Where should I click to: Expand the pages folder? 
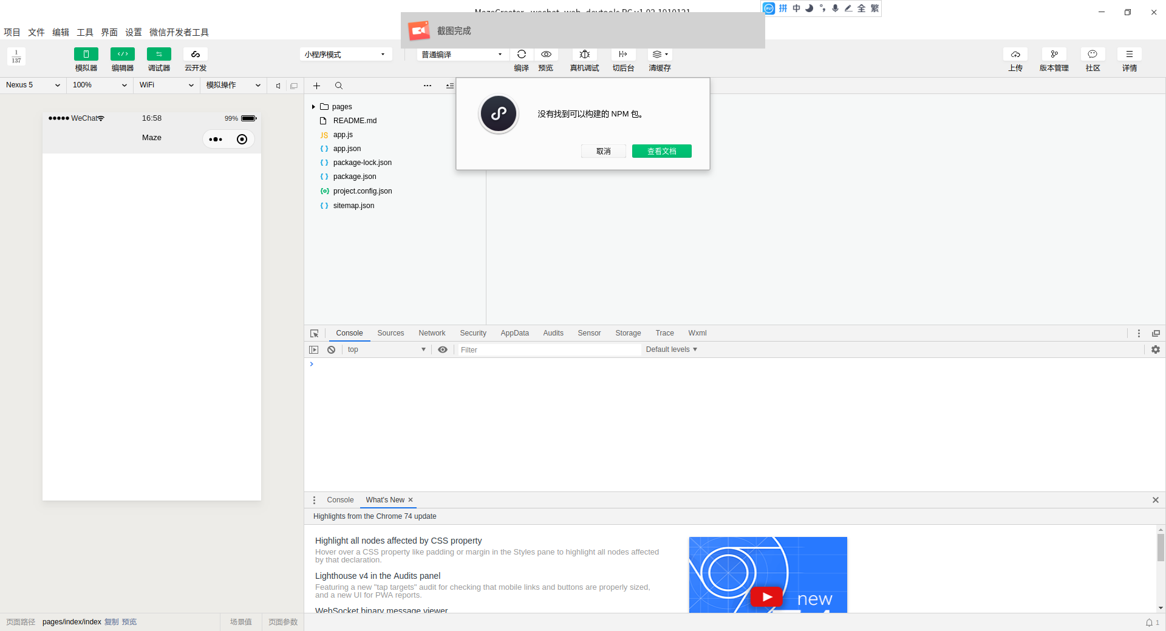313,107
